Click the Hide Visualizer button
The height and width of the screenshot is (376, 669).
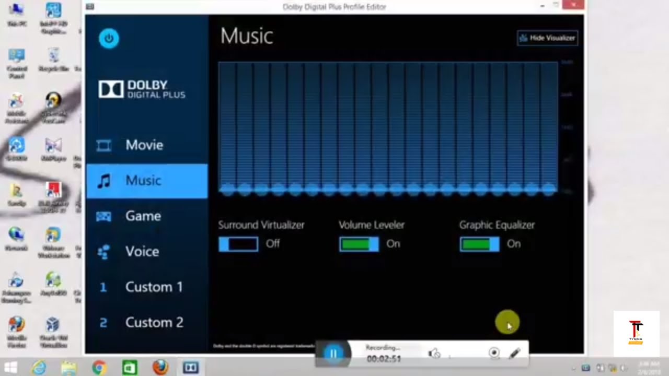(547, 38)
